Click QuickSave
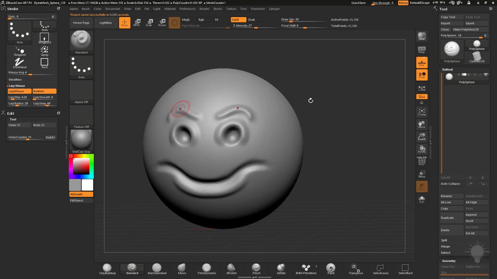Screen dimensions: 497x279 tap(358, 3)
